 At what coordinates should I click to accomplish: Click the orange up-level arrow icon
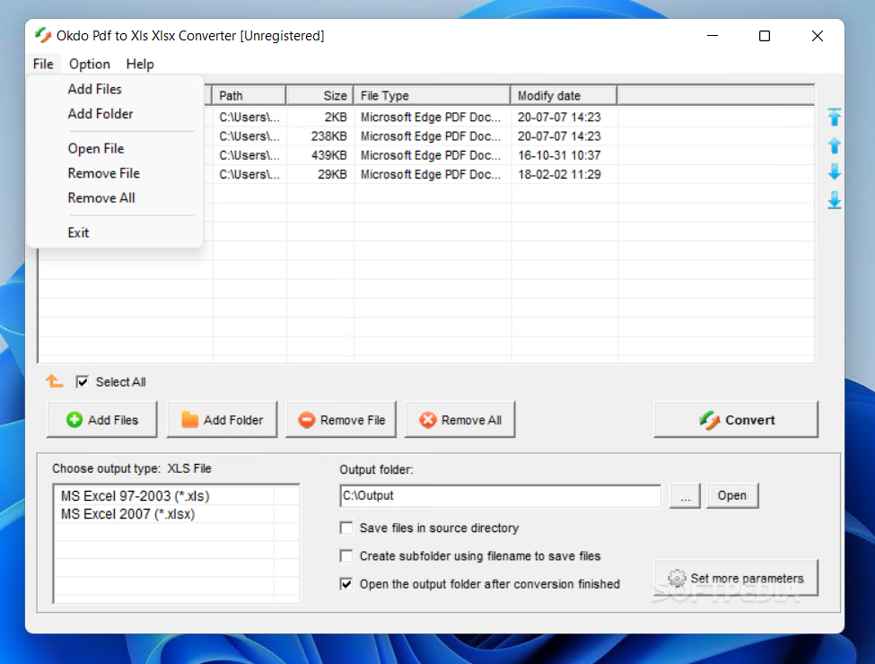pos(54,381)
